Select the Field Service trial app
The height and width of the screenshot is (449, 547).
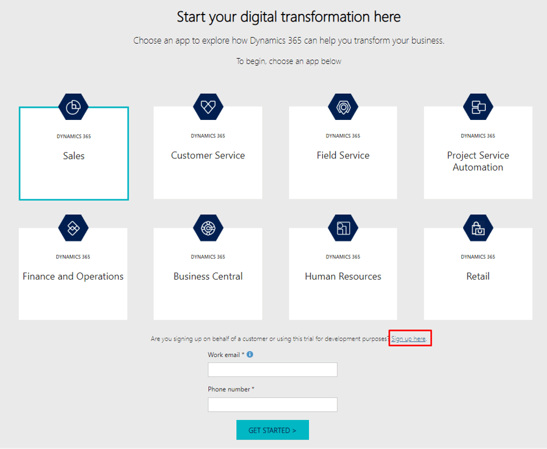coord(343,154)
